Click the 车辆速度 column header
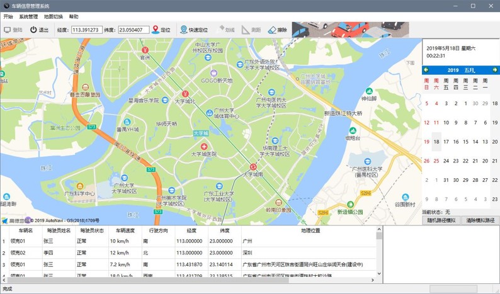 (125, 230)
